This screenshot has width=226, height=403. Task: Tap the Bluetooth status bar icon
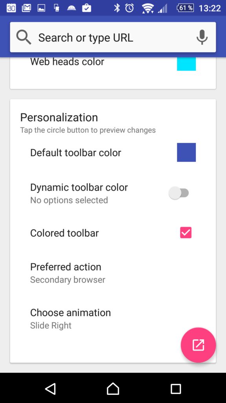coord(117,8)
